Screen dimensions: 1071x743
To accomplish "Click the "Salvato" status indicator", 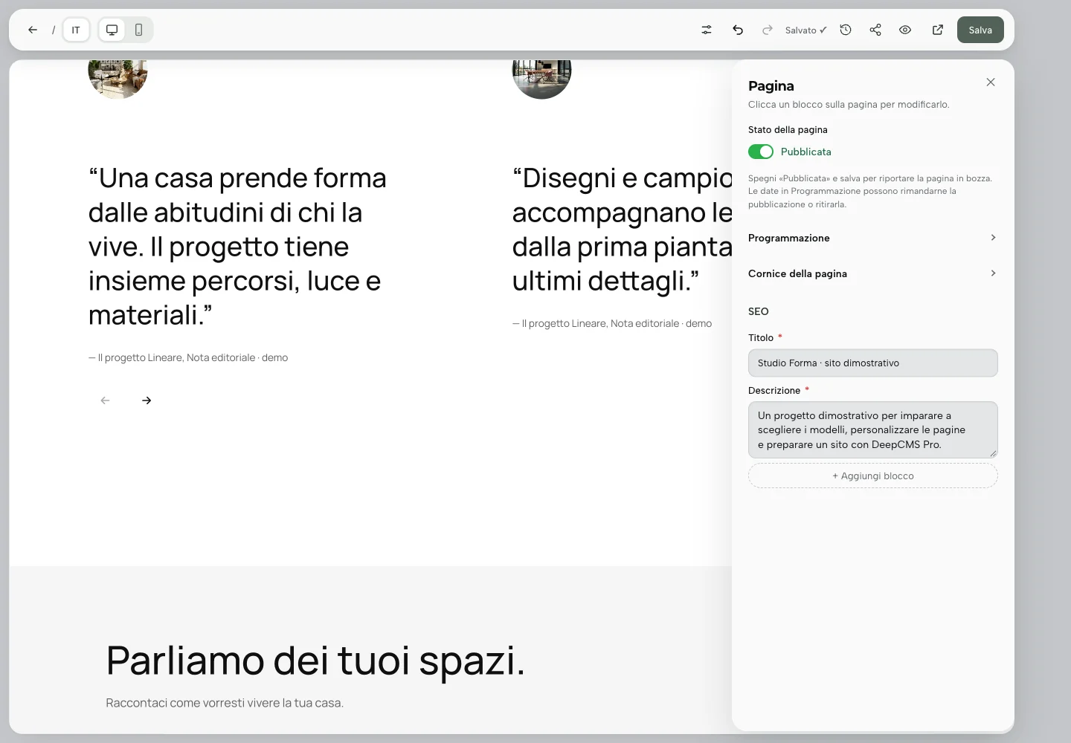I will tap(805, 30).
